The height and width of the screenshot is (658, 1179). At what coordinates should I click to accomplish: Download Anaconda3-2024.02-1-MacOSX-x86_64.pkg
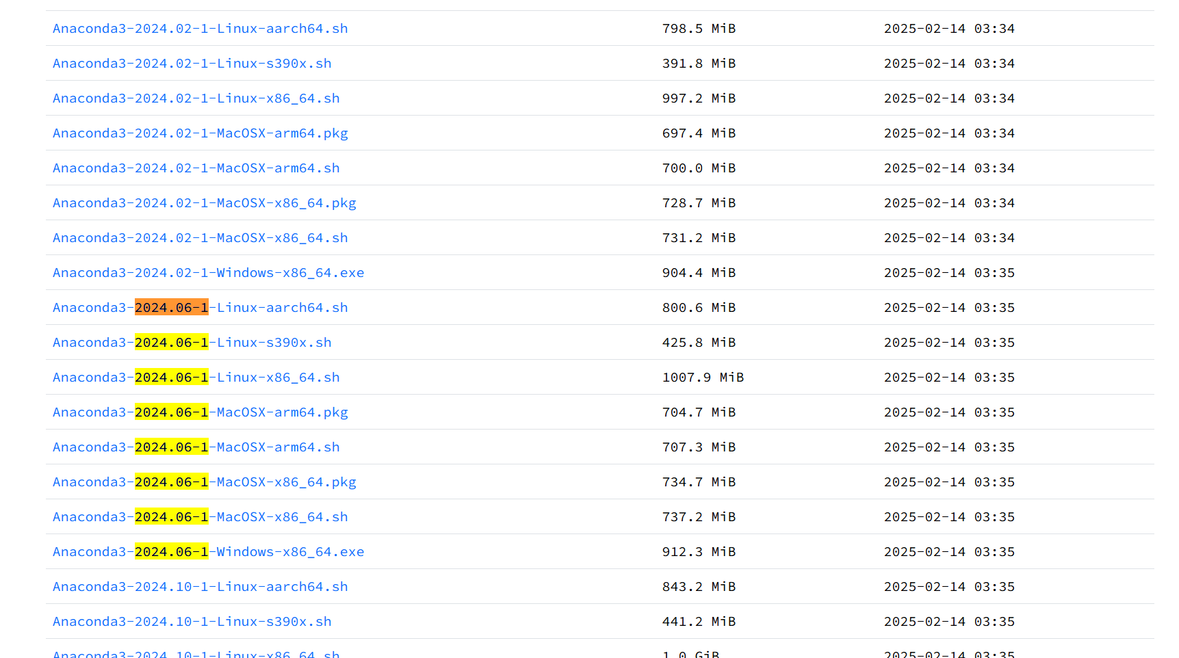205,203
